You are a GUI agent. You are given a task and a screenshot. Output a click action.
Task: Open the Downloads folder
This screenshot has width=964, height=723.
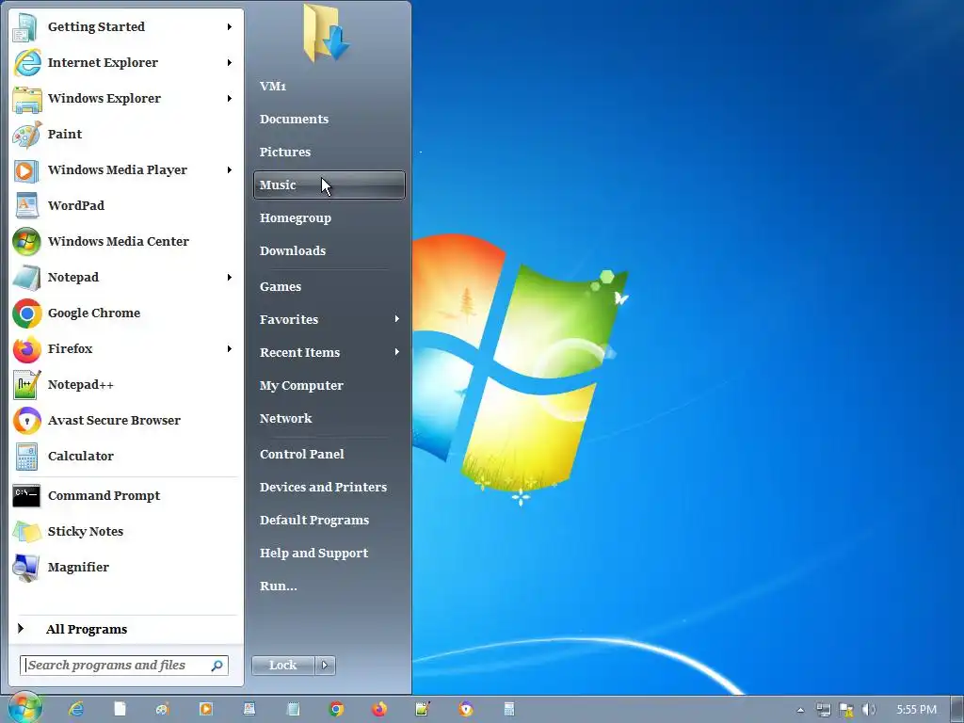click(x=329, y=250)
